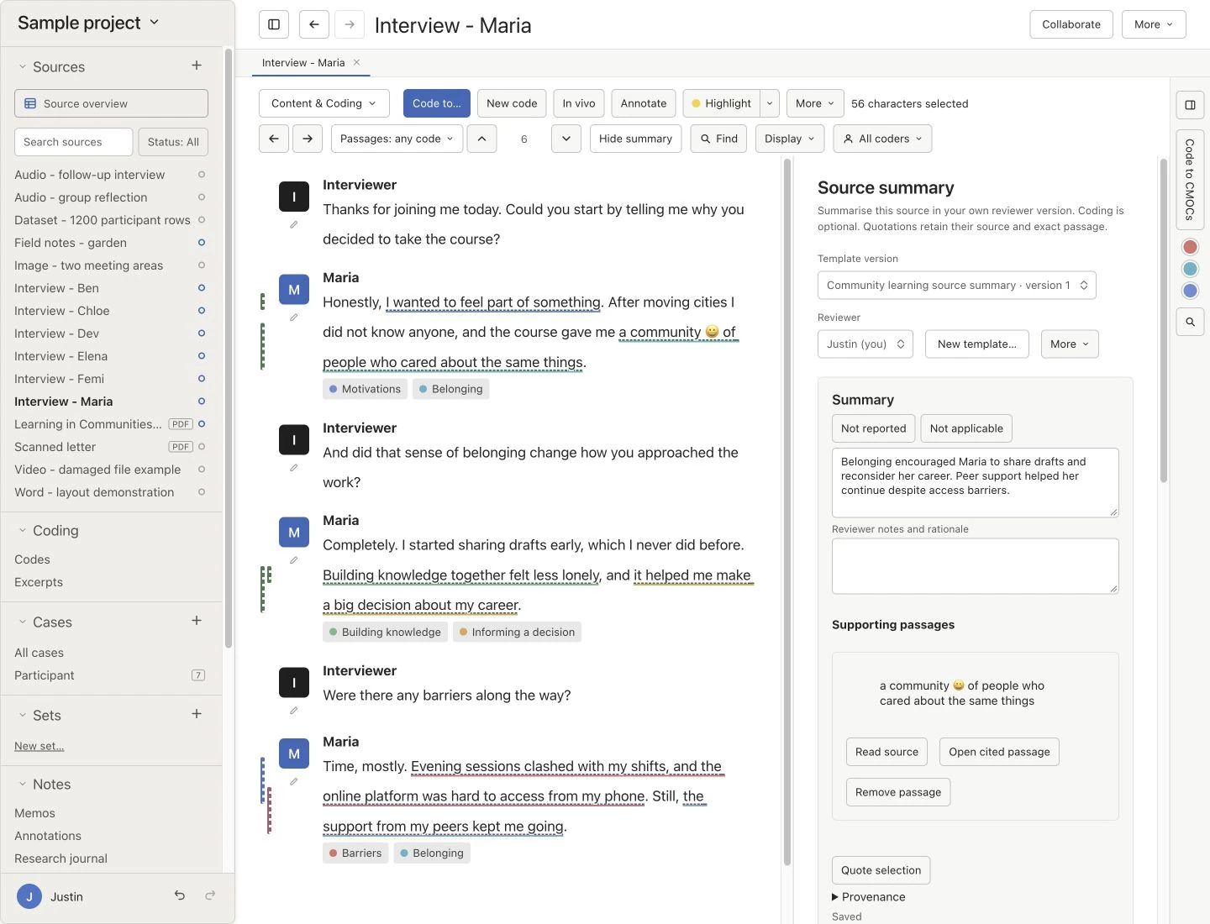This screenshot has height=924, width=1210.
Task: Add a new set with the plus icon
Action: 197,714
